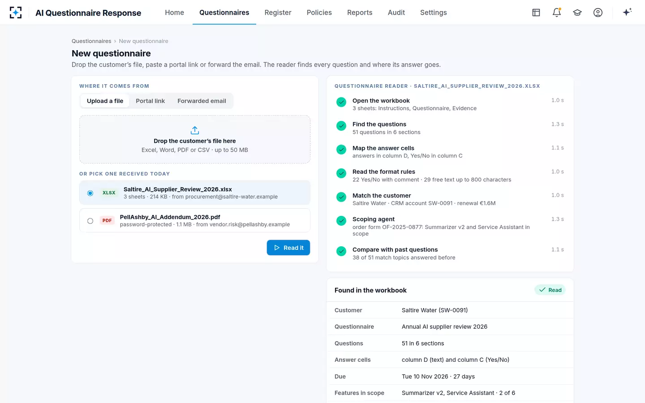Click the green check beside Open the workbook

coord(341,102)
